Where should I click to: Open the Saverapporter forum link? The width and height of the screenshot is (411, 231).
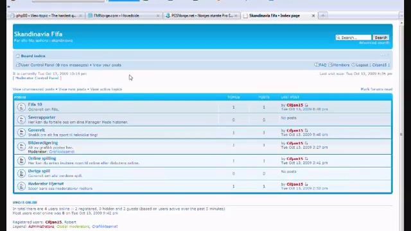[42, 117]
